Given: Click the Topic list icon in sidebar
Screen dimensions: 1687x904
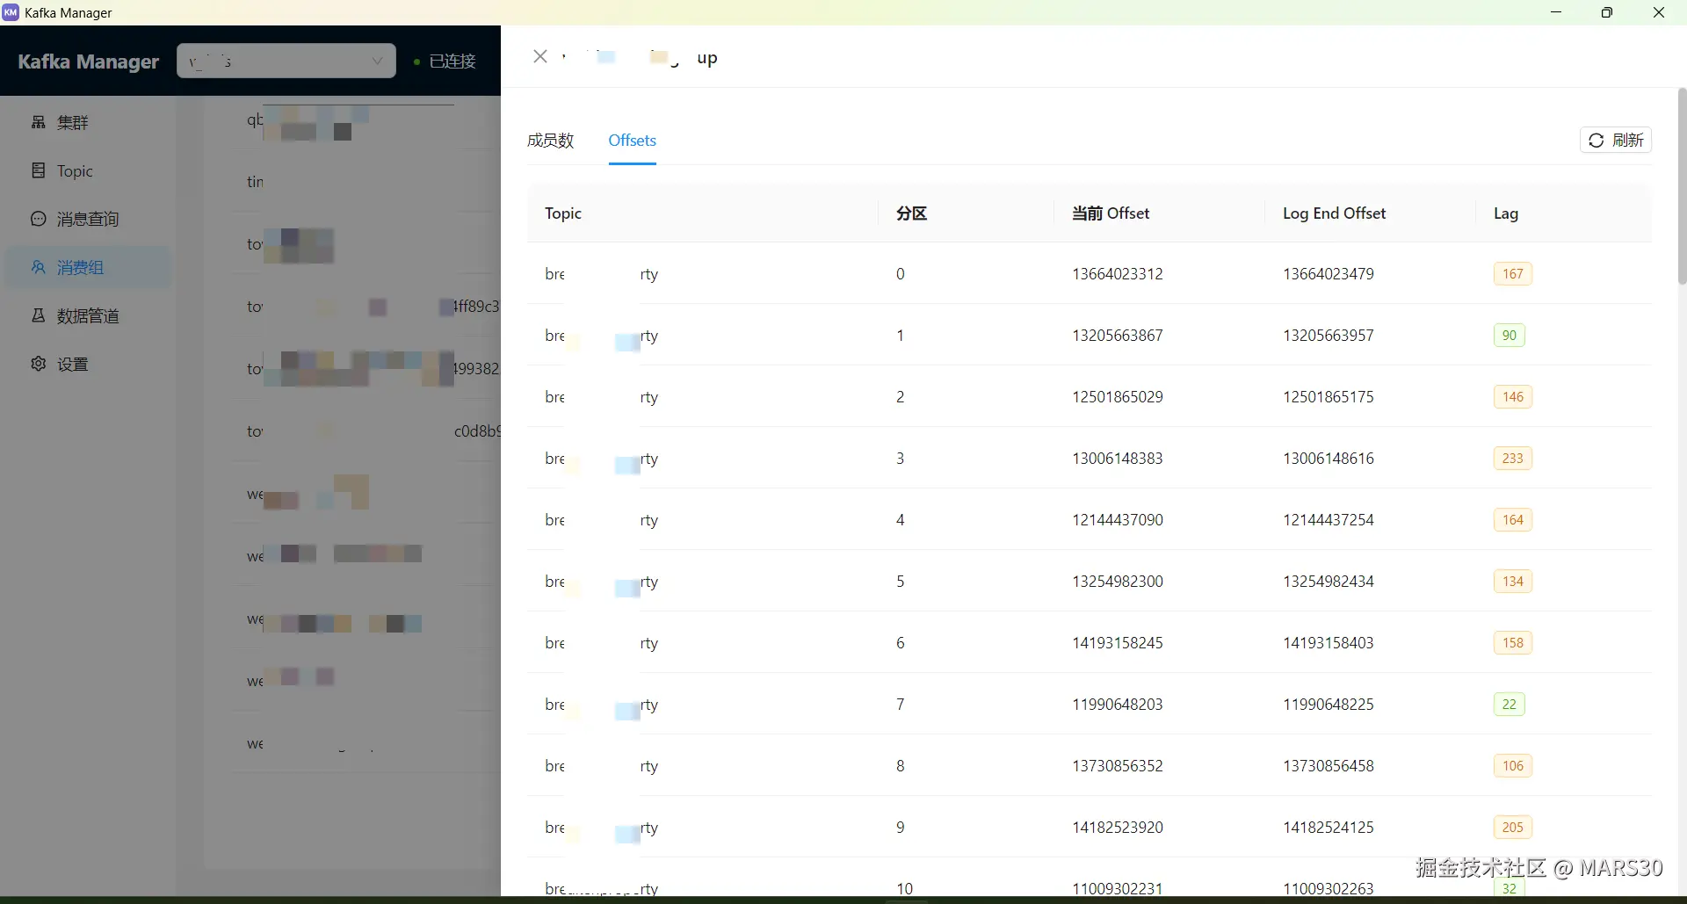Looking at the screenshot, I should pos(39,170).
